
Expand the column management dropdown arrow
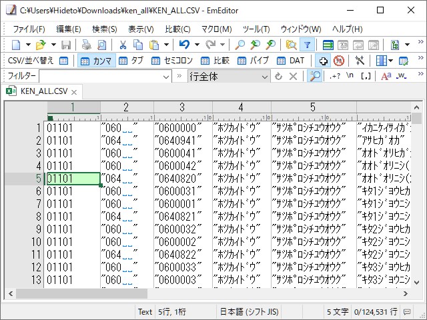click(x=391, y=61)
